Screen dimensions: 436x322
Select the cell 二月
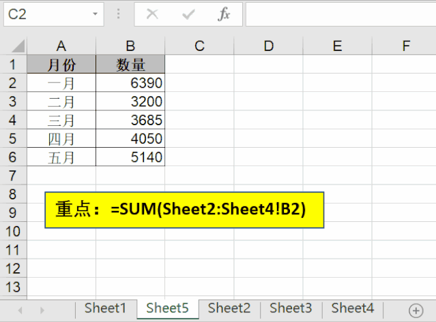(61, 101)
